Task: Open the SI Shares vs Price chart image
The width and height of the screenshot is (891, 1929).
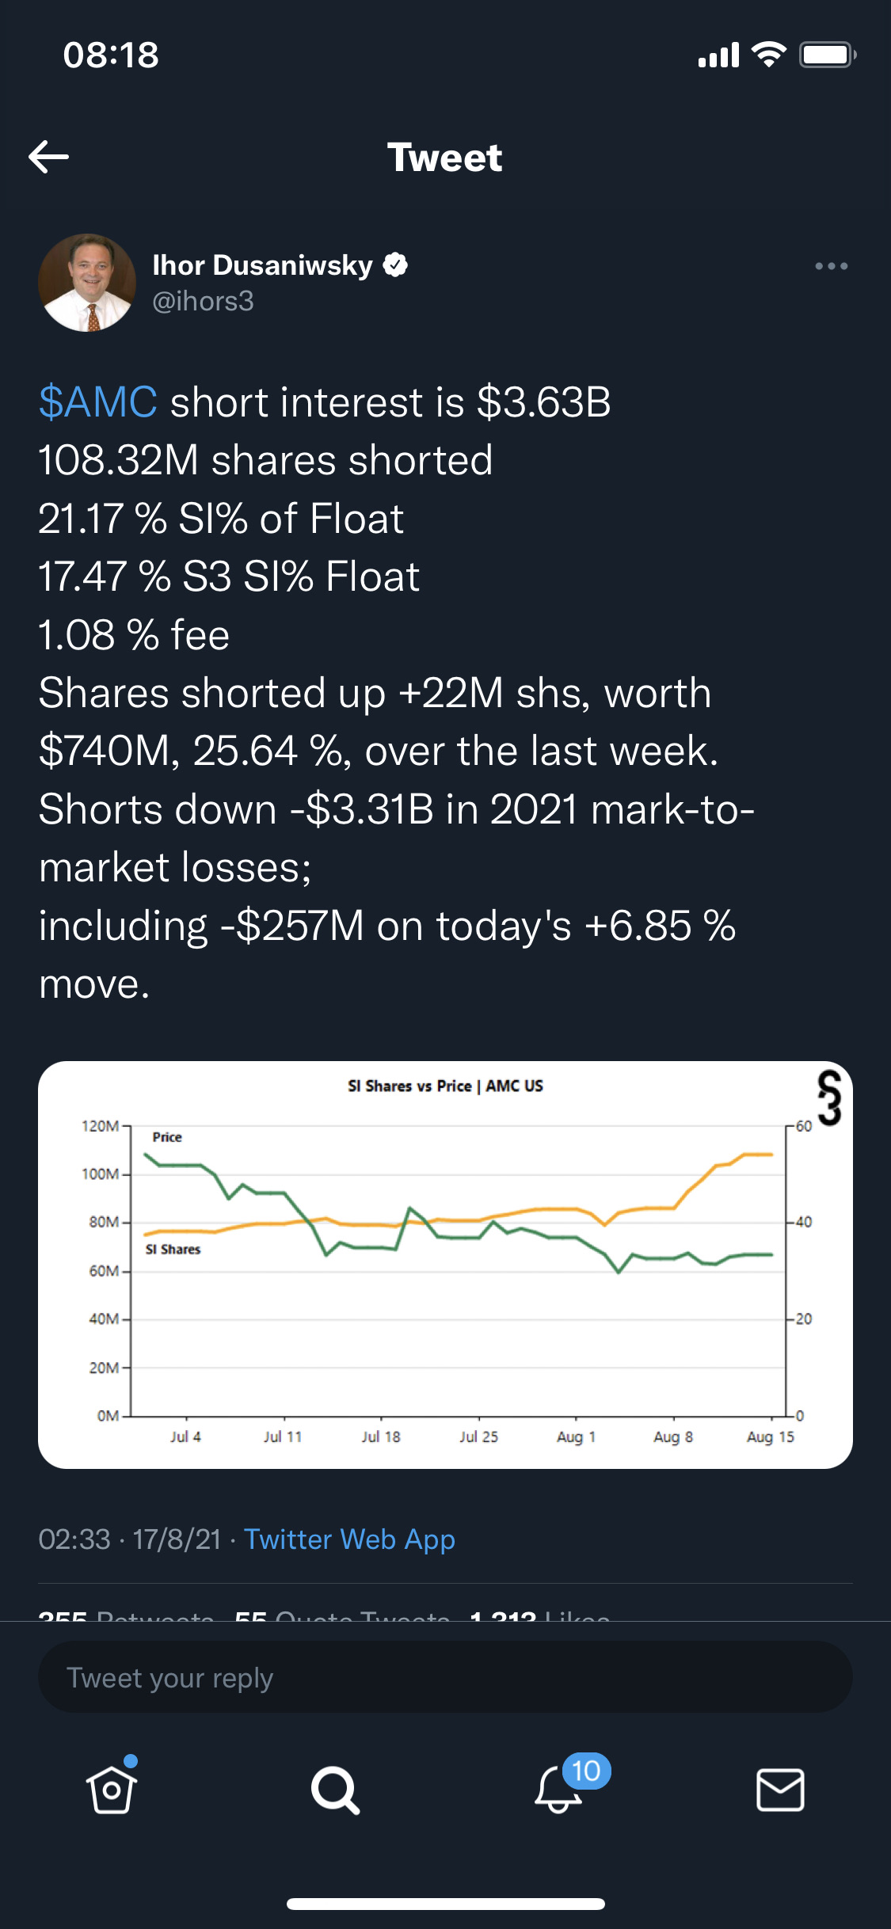Action: (x=445, y=1265)
